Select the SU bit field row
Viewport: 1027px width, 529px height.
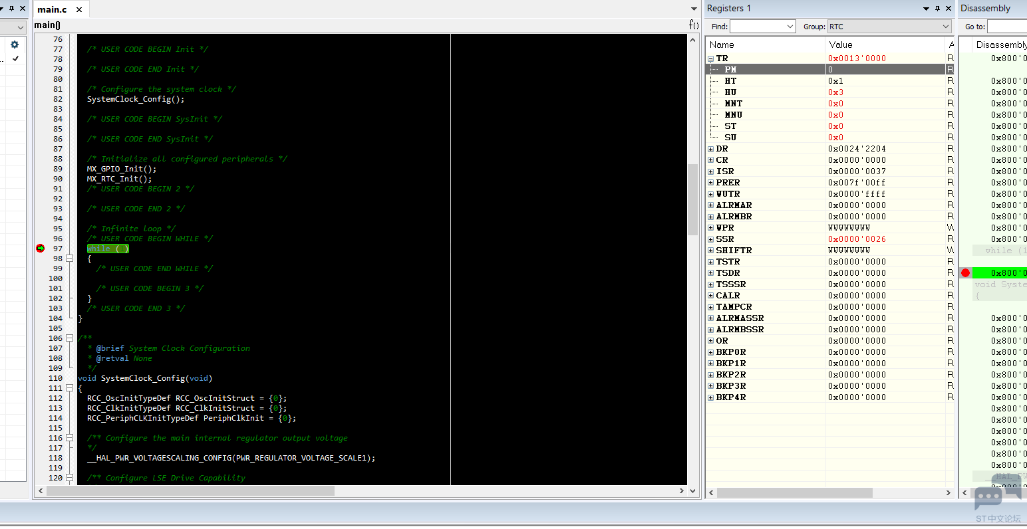click(x=830, y=138)
